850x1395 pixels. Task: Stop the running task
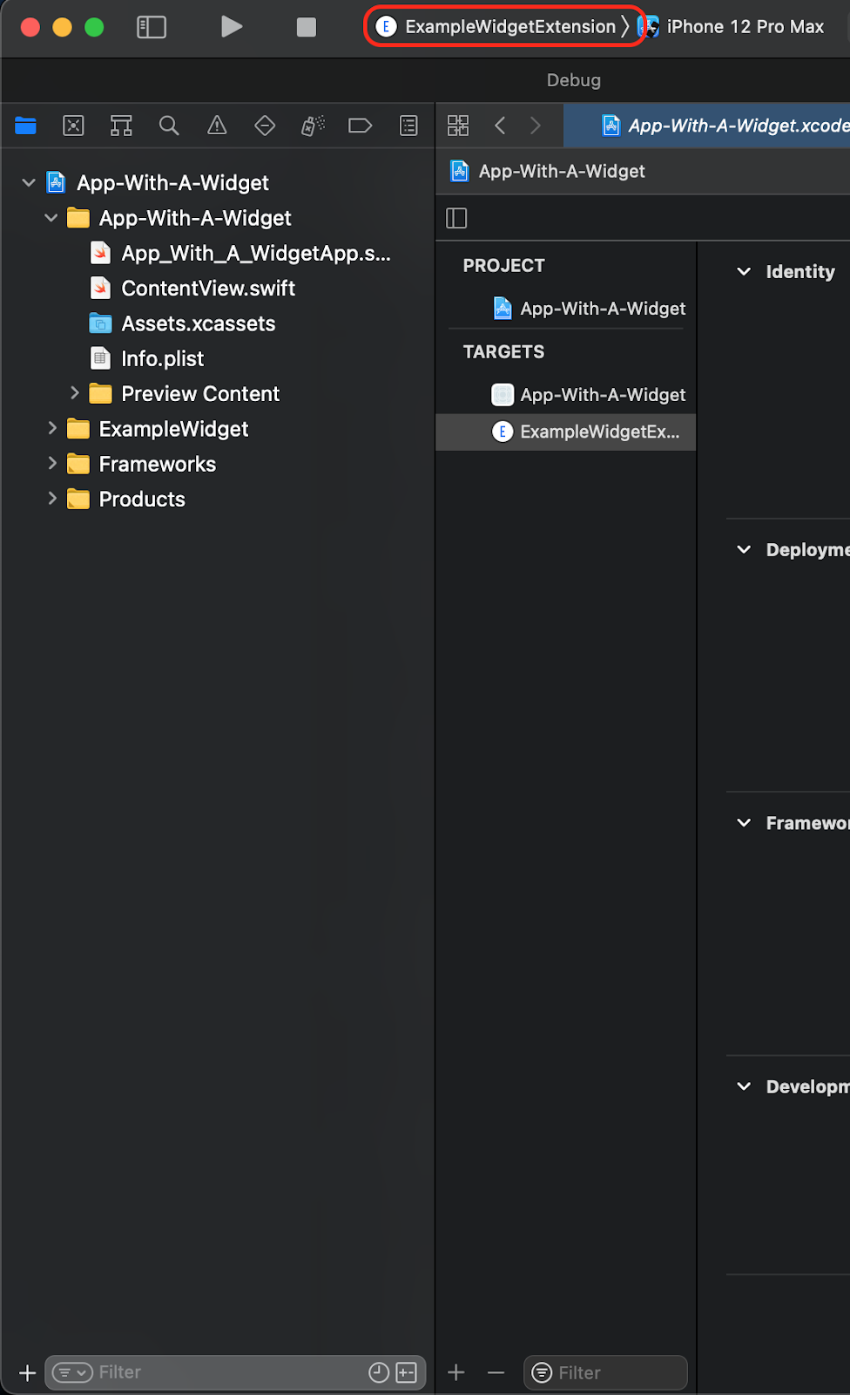pyautogui.click(x=307, y=27)
